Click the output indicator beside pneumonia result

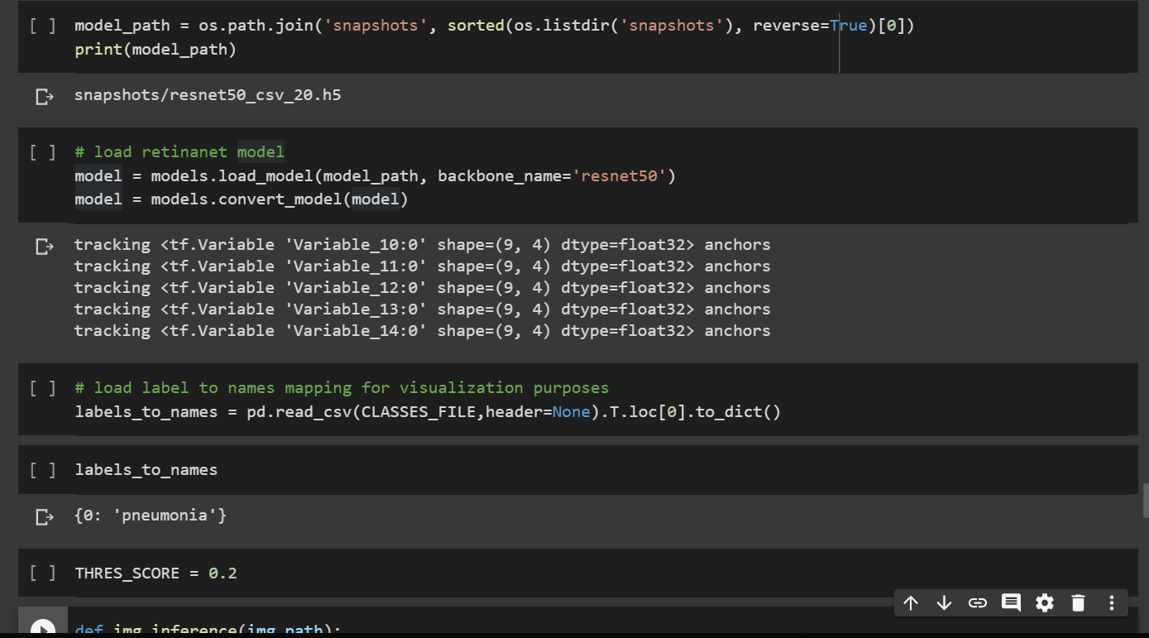43,515
